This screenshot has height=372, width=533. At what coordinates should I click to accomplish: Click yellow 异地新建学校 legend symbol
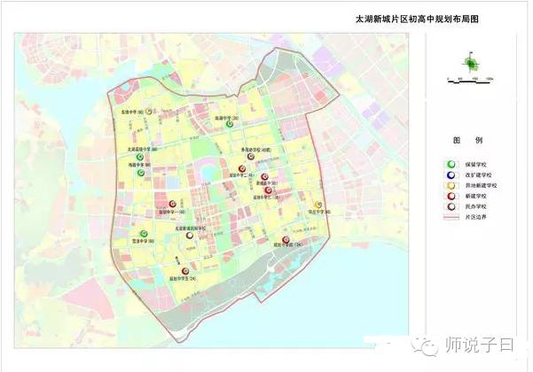coord(451,185)
